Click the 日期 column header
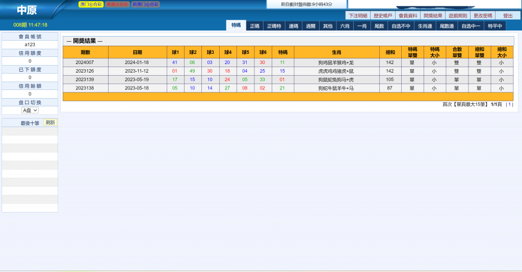 138,52
